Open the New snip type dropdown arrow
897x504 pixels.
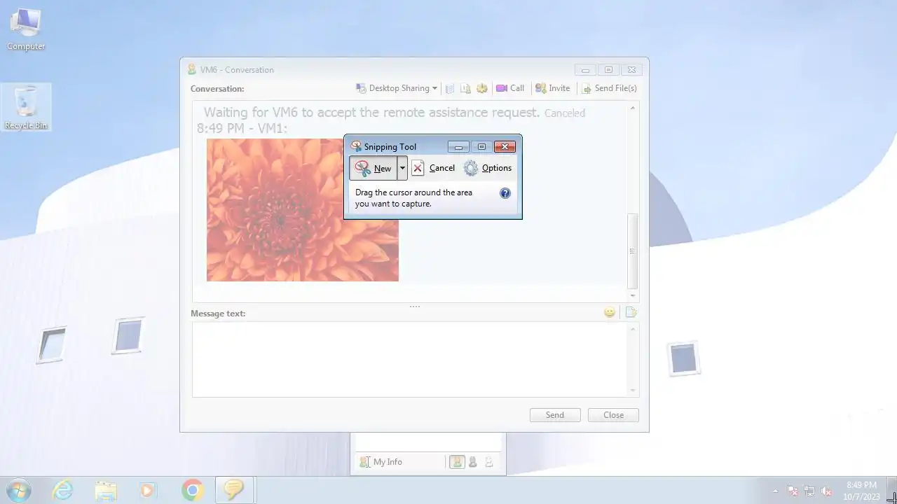[402, 168]
